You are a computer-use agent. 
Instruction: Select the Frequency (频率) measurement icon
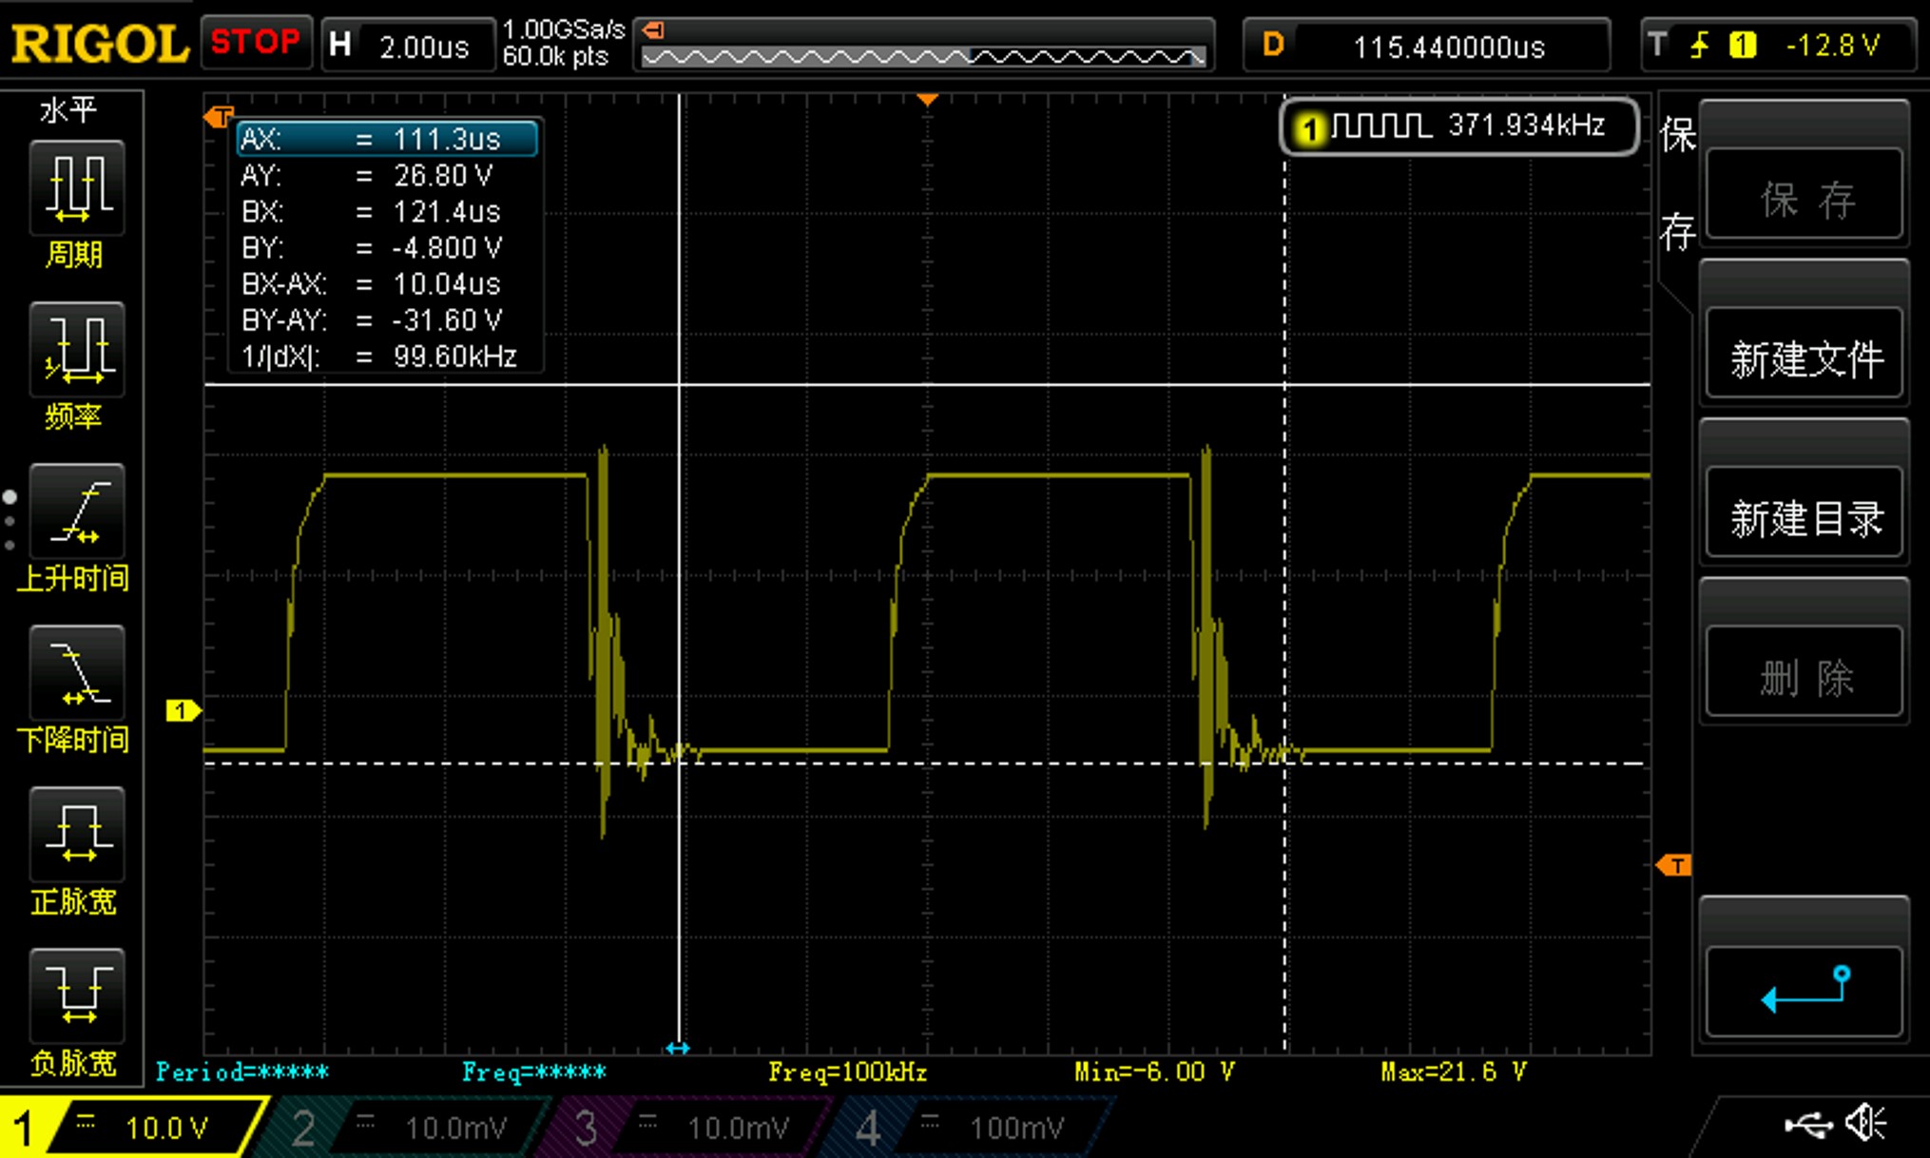[76, 349]
